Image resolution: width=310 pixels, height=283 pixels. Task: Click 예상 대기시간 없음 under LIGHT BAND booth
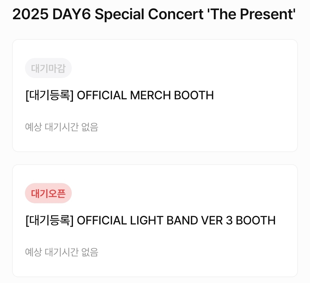[x=61, y=252]
